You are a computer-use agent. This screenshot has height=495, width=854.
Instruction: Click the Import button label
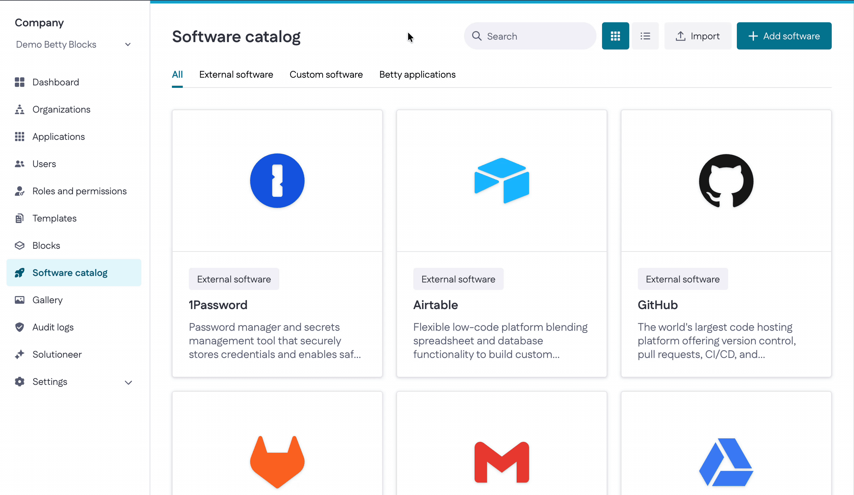(x=705, y=36)
